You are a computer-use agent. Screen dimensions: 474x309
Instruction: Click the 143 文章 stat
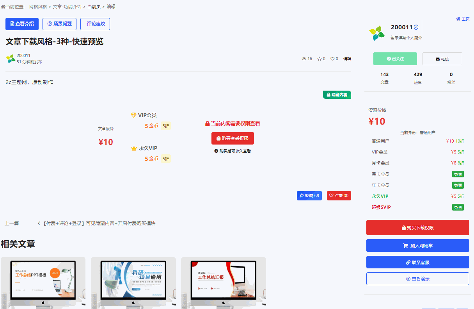coord(384,78)
